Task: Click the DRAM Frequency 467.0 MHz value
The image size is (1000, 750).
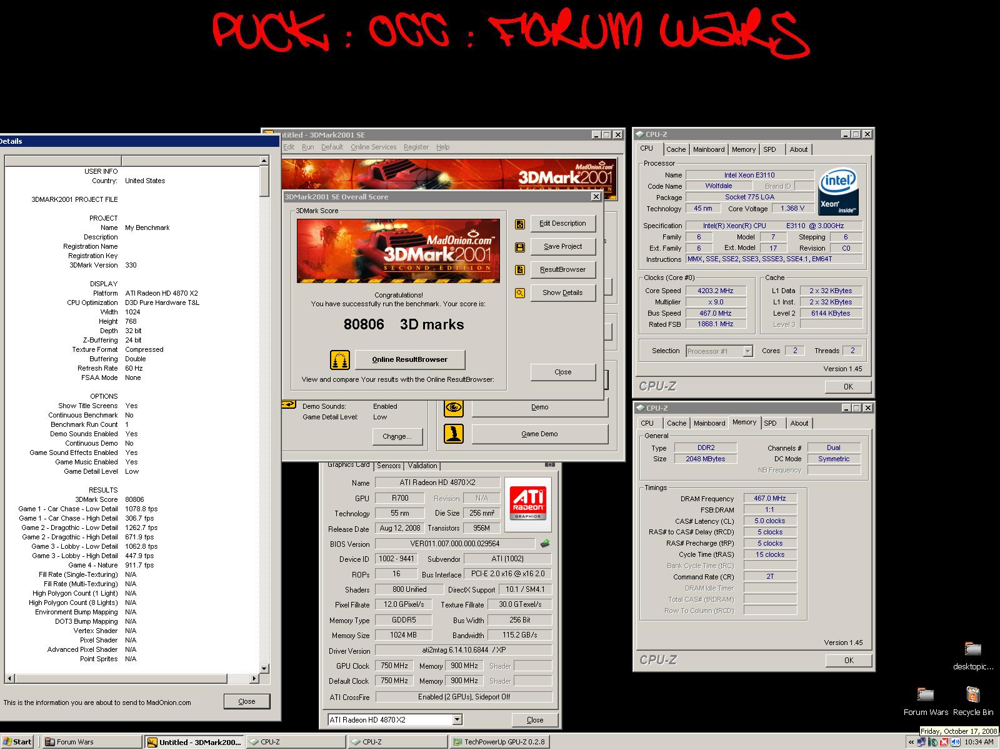Action: point(770,499)
